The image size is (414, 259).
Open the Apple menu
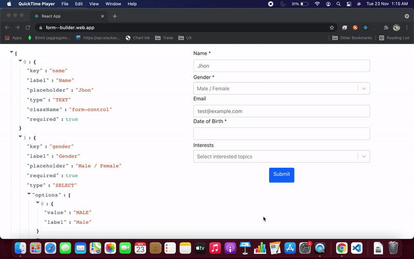click(9, 4)
